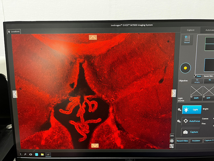214x161 pixels.
Task: Click the scale bar tool icon
Action: click(172, 136)
